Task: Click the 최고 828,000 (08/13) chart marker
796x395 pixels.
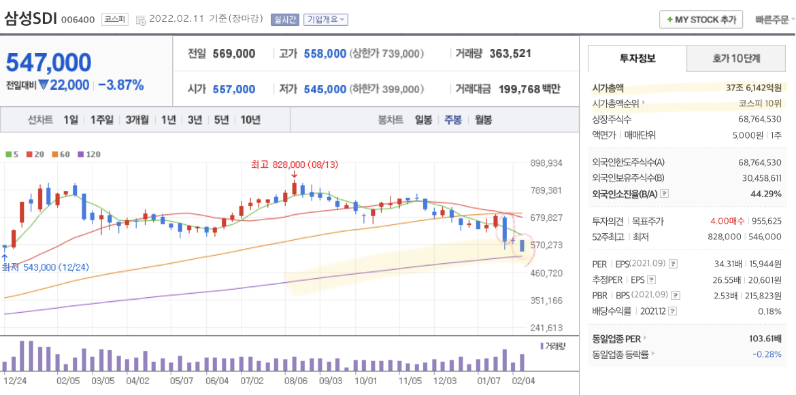Action: [295, 165]
